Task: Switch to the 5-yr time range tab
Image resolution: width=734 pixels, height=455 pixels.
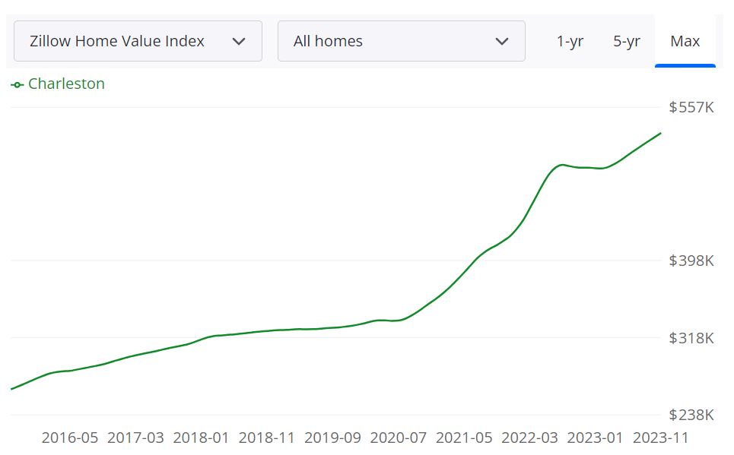Action: [x=627, y=41]
